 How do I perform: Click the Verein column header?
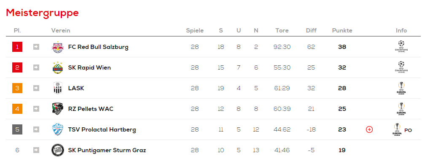tap(61, 31)
